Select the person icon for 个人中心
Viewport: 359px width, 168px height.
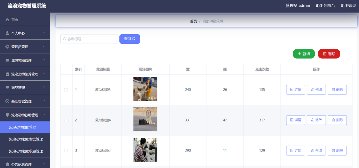(7, 33)
